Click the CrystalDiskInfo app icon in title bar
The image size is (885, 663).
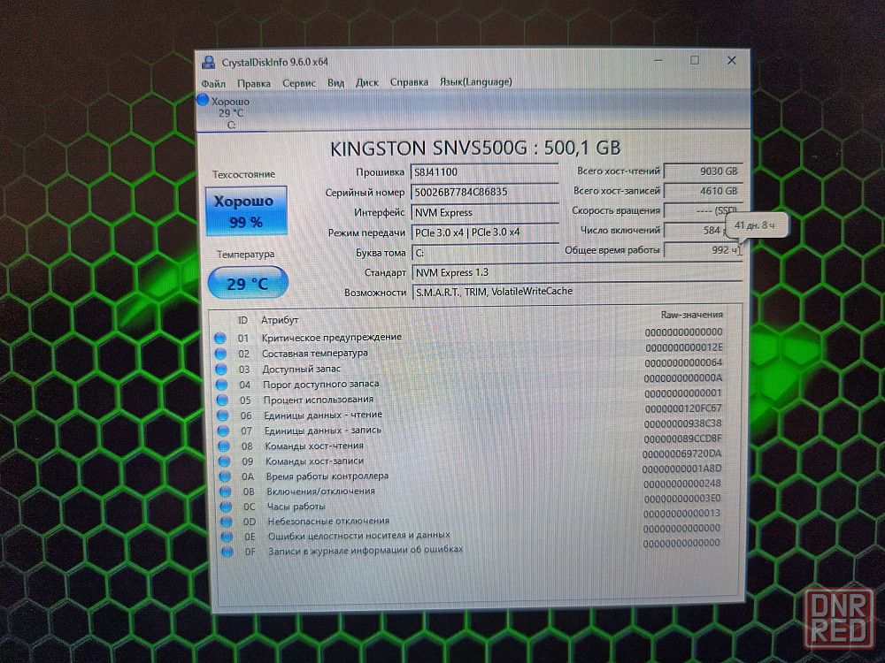(208, 62)
